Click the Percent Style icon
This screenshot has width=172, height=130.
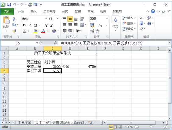(100, 25)
